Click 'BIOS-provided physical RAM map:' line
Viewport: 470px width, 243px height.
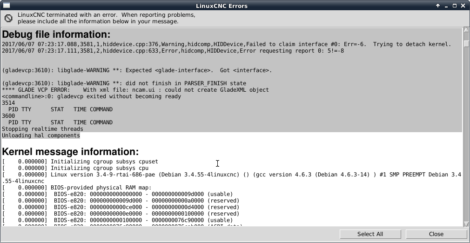pos(77,188)
